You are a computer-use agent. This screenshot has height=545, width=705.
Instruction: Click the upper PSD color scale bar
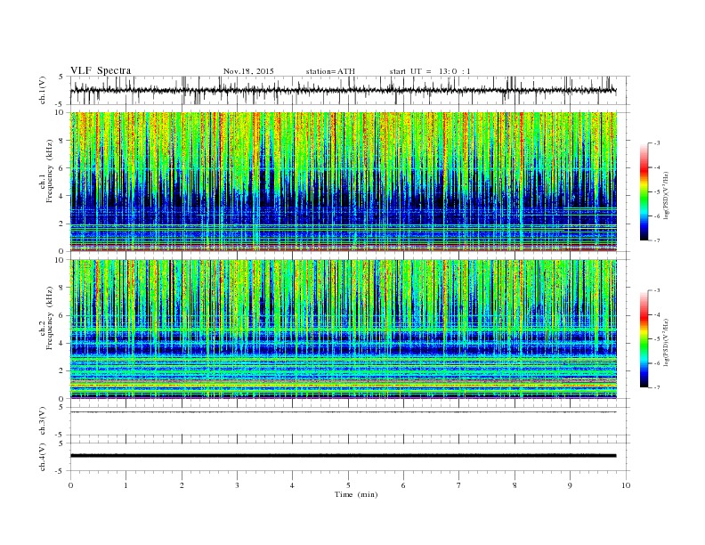click(x=644, y=191)
